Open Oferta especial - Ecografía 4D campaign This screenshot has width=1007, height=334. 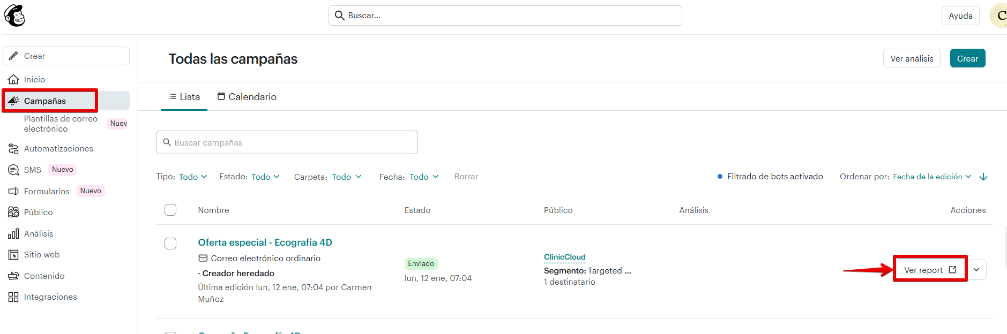[x=265, y=242]
